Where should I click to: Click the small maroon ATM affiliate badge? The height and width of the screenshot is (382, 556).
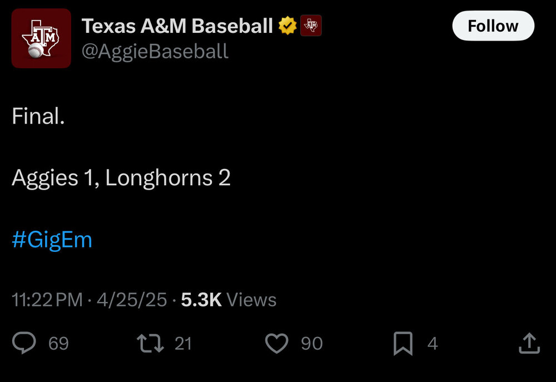311,26
